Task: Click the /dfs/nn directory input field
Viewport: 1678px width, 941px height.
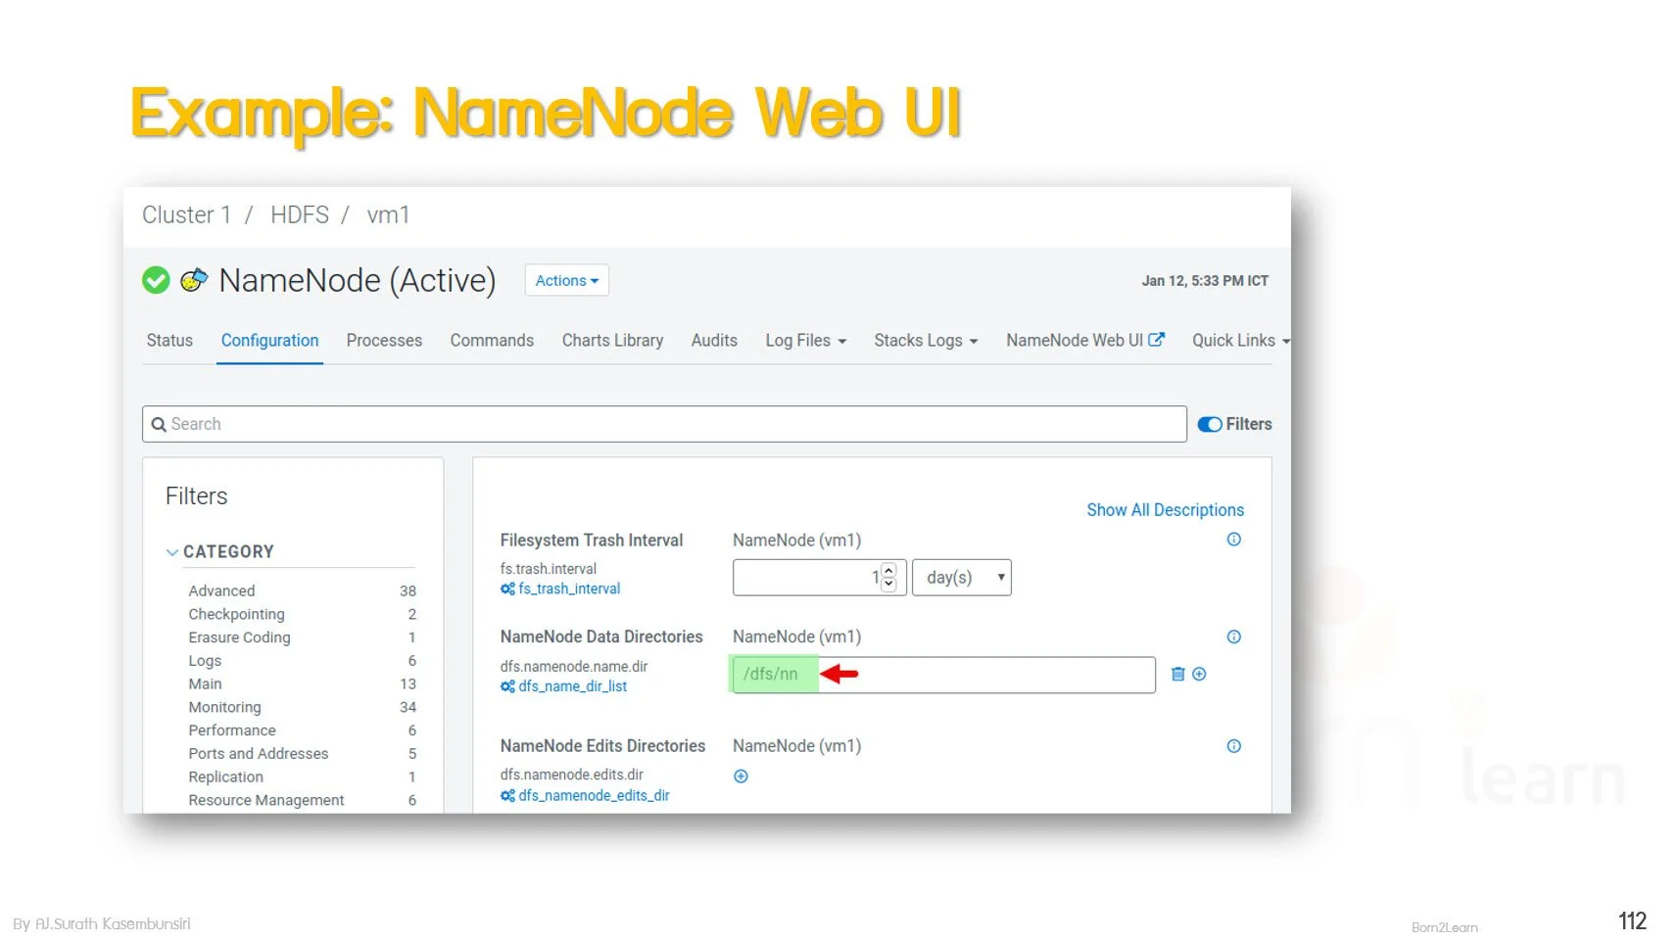Action: click(943, 675)
